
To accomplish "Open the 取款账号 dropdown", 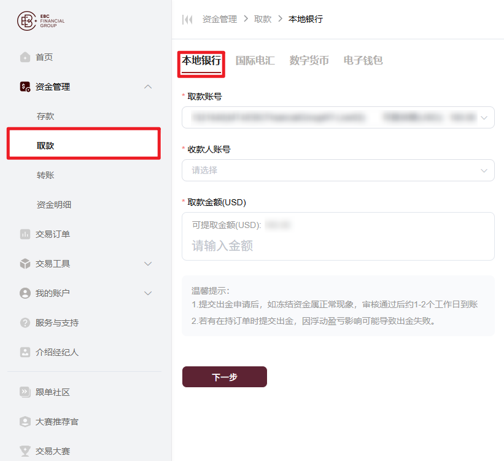I will pyautogui.click(x=338, y=117).
